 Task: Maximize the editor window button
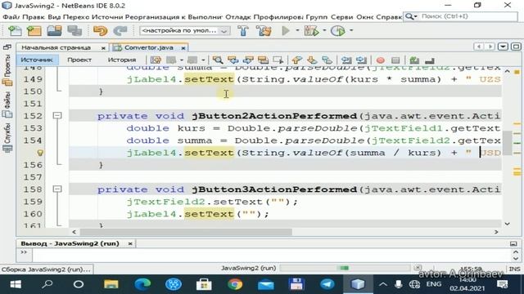point(516,47)
